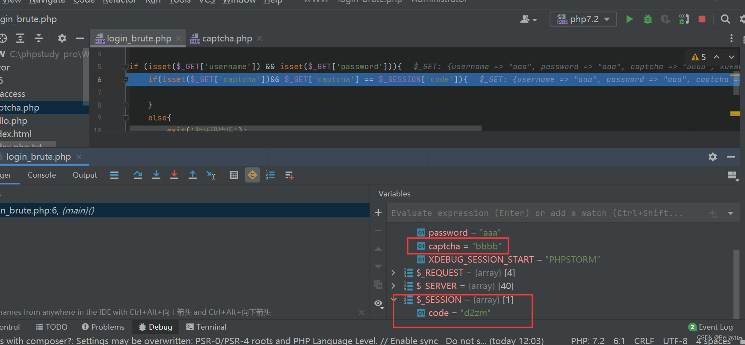Change UTF-8 file encoding in status bar
The width and height of the screenshot is (745, 345).
pos(675,341)
